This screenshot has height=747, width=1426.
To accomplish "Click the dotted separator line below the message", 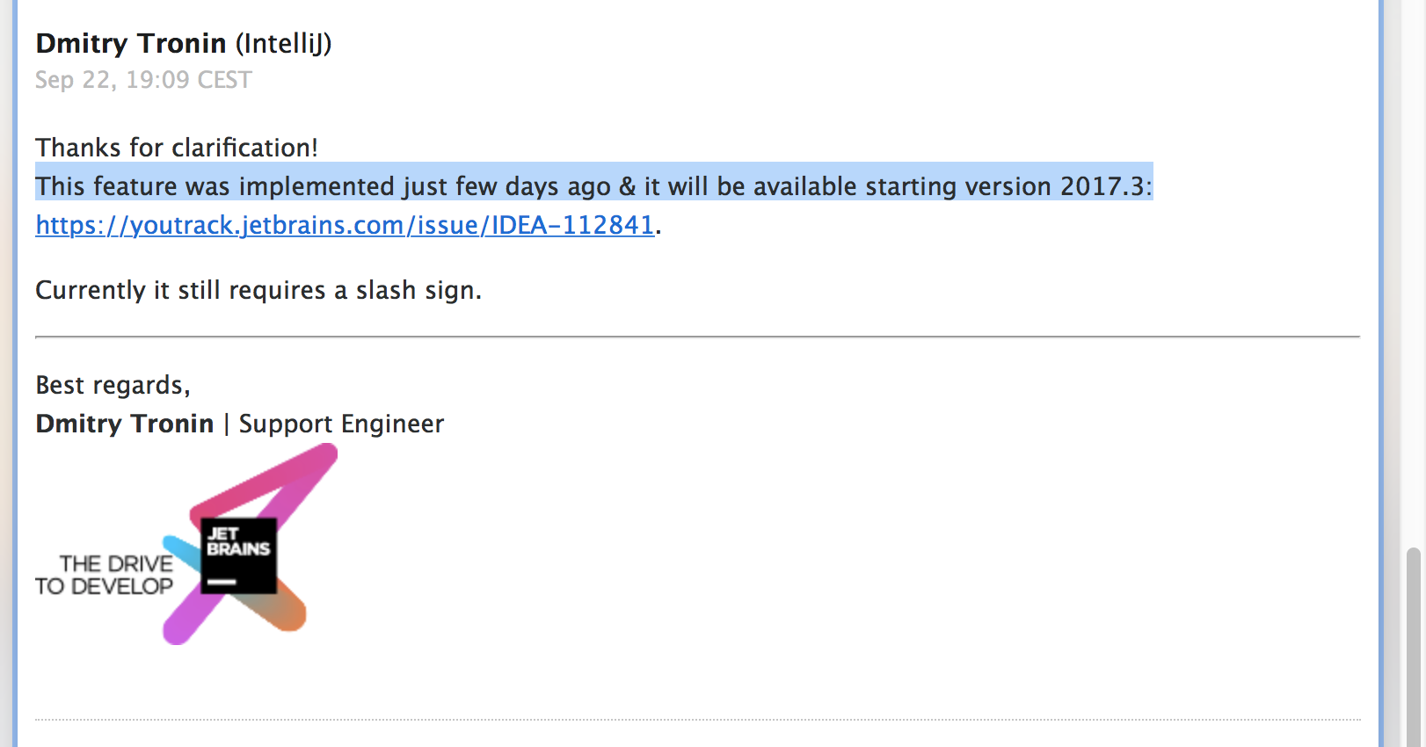I will (x=697, y=720).
